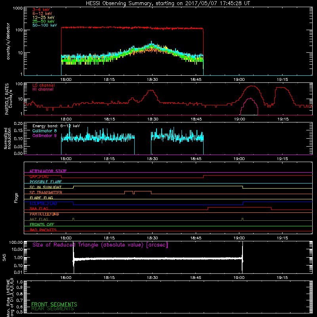The image size is (317, 317).
Task: Click the raised SAA_FLAG step segment
Action: 240,207
